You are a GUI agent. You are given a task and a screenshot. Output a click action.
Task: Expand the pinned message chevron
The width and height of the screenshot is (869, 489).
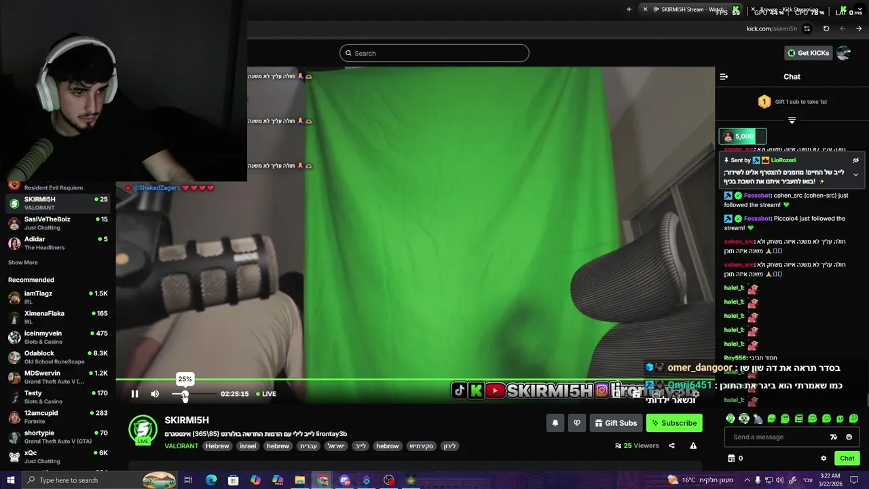pyautogui.click(x=855, y=175)
